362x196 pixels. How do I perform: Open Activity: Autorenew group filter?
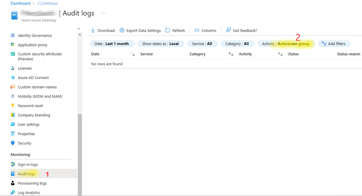(x=285, y=43)
